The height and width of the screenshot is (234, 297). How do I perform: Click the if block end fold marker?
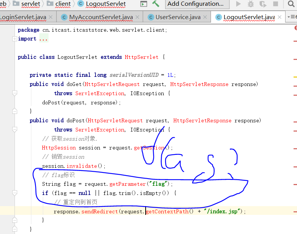[x=15, y=220]
